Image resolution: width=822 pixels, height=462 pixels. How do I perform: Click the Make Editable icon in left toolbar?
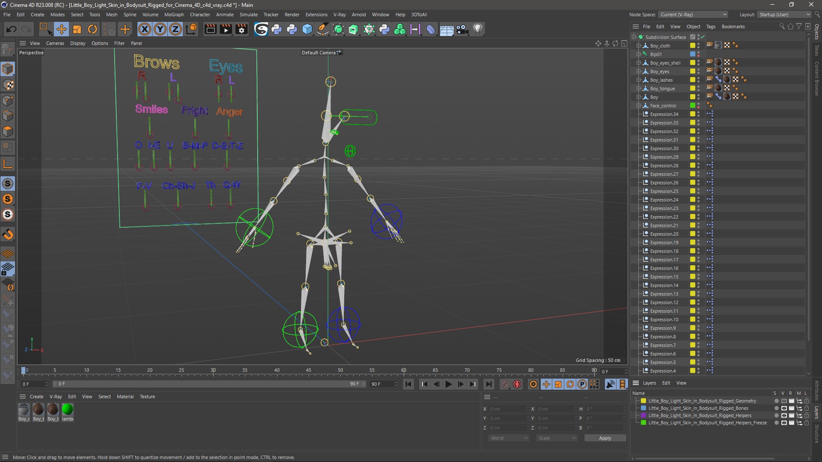coord(8,50)
